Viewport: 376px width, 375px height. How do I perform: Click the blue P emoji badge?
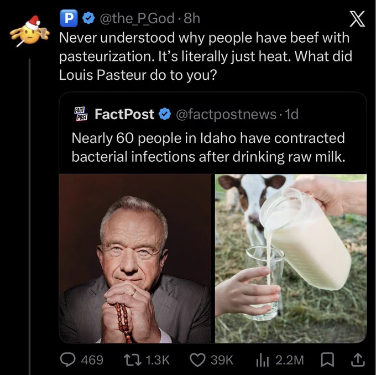tap(69, 18)
